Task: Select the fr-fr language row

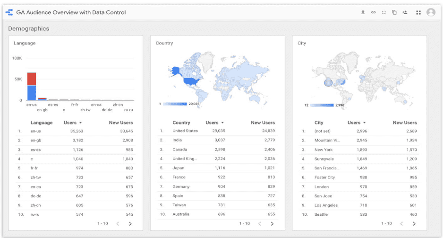Action: coord(76,168)
